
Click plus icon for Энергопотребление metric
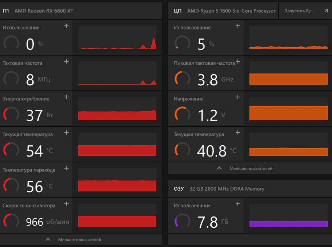[x=67, y=97]
